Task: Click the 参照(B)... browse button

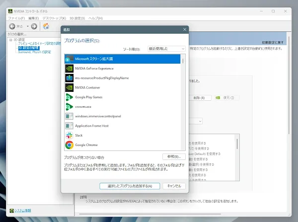Action: pyautogui.click(x=174, y=156)
